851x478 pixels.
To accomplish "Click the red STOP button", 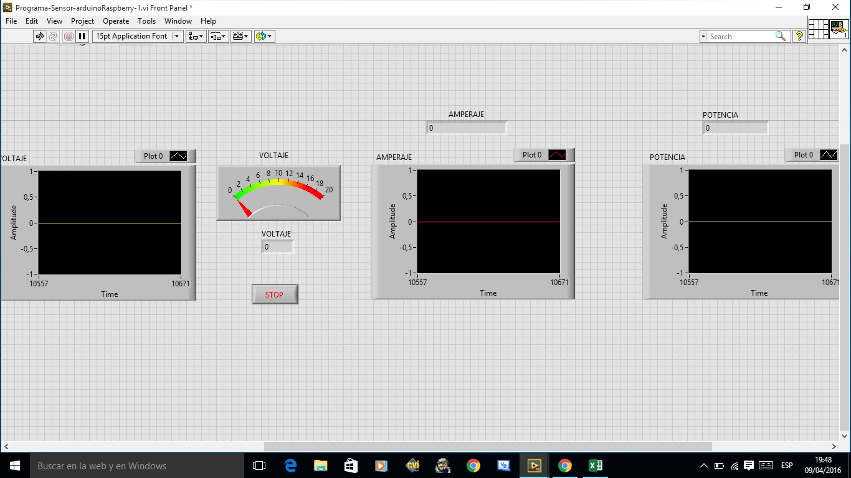I will 275,294.
